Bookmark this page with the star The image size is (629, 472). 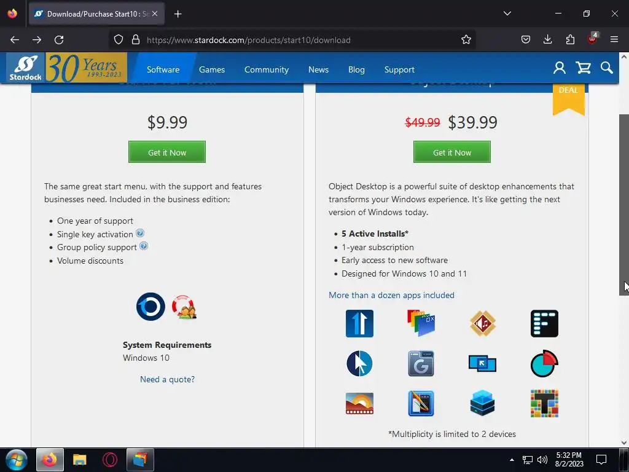click(466, 40)
